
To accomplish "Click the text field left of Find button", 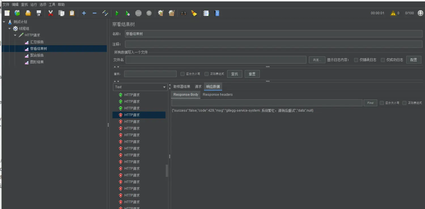I will coord(267,103).
